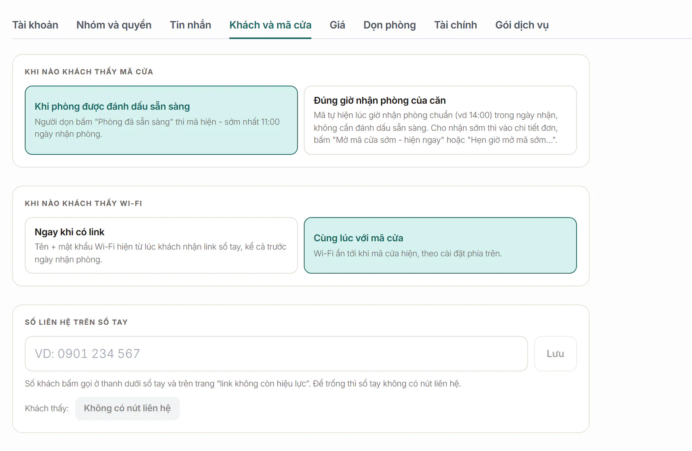Click the Khi nào khách thấy mã cửa heading
The height and width of the screenshot is (451, 692).
coord(89,72)
